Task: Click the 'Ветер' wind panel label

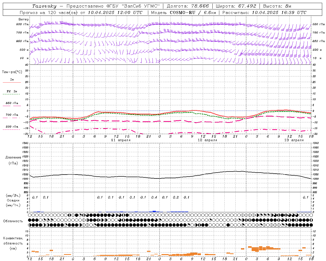Action: (24, 19)
